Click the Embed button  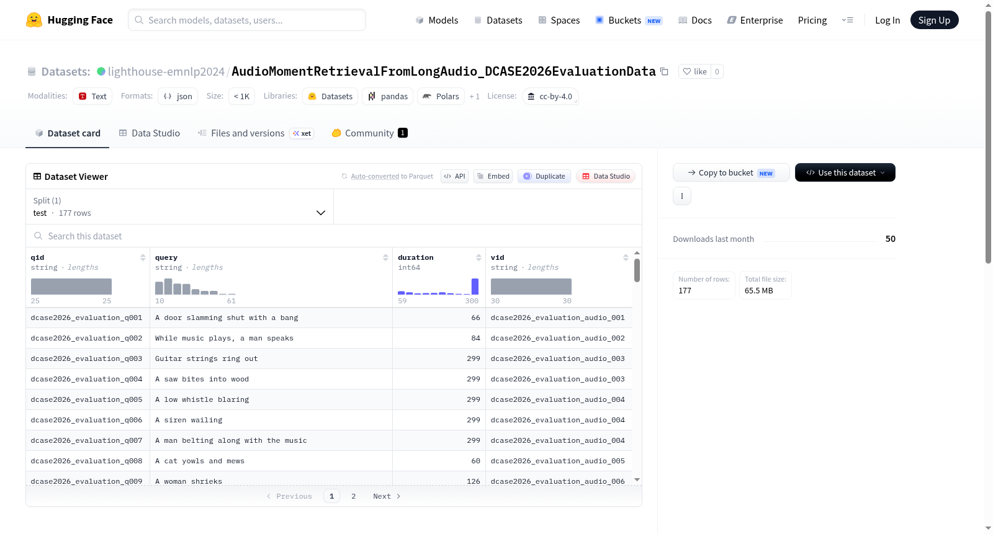tap(493, 176)
